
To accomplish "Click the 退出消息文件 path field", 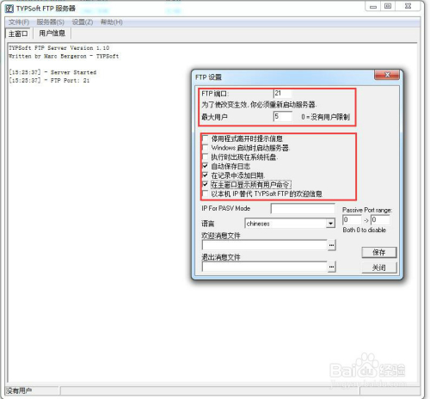I will pos(265,267).
